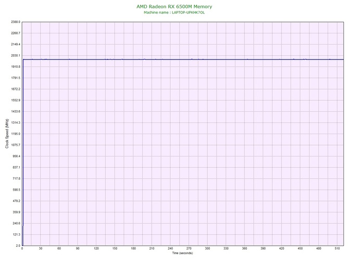Click the chart title AMD Radeon RX 6500M Memory

(x=174, y=7)
